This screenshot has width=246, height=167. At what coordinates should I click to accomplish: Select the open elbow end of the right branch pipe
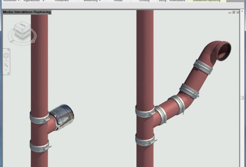(224, 51)
